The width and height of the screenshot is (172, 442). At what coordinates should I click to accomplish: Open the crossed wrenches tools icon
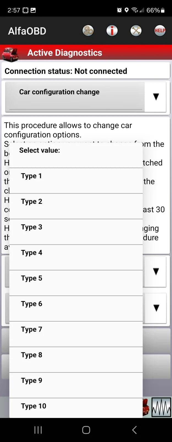(135, 30)
